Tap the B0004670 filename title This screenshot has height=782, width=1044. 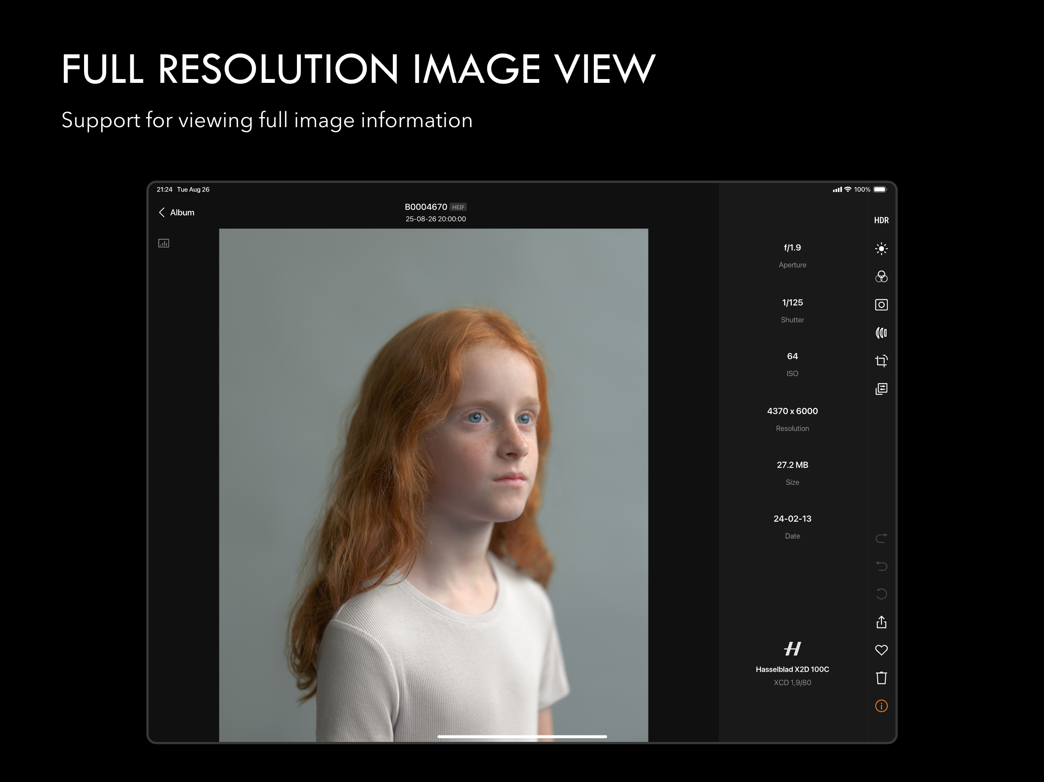[x=426, y=207]
